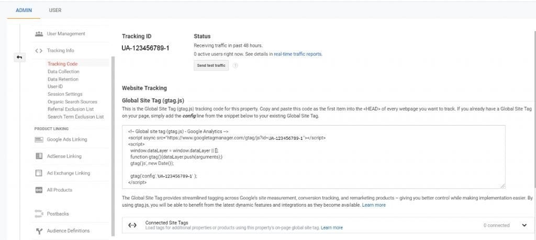Click the Tracking Info code brackets icon

(39, 51)
